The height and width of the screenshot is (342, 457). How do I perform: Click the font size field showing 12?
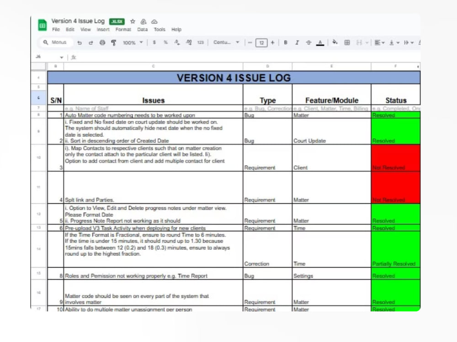[x=261, y=43]
